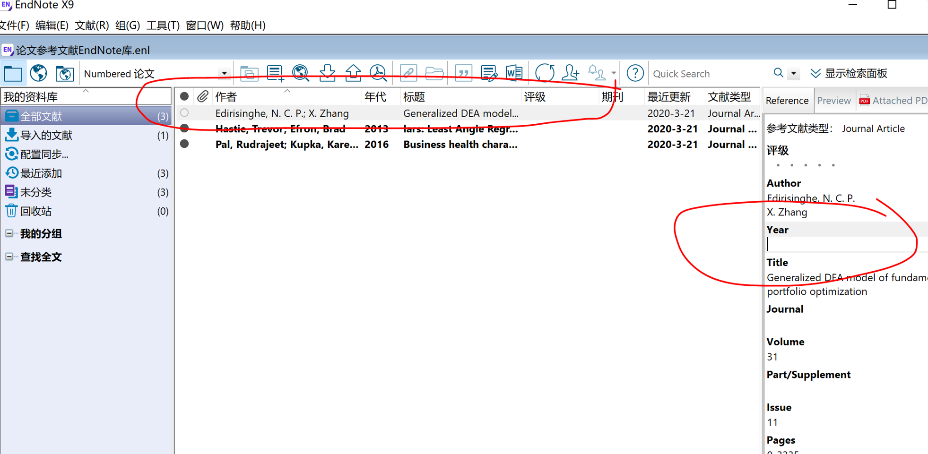
Task: Open 文件(F) menu
Action: pyautogui.click(x=15, y=26)
